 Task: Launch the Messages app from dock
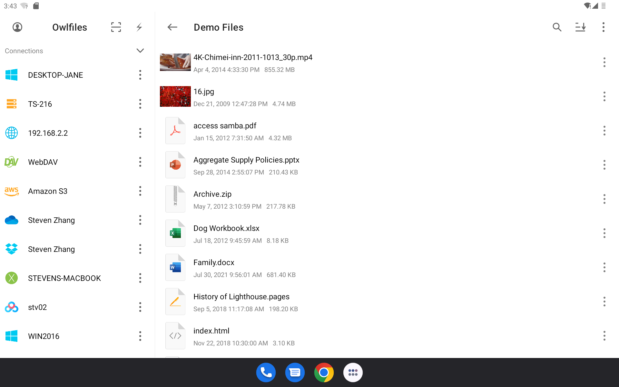tap(295, 372)
